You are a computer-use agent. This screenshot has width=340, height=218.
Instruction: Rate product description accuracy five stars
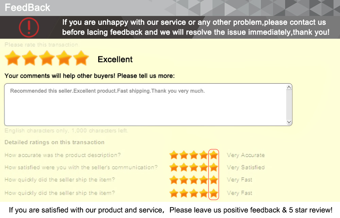(214, 155)
